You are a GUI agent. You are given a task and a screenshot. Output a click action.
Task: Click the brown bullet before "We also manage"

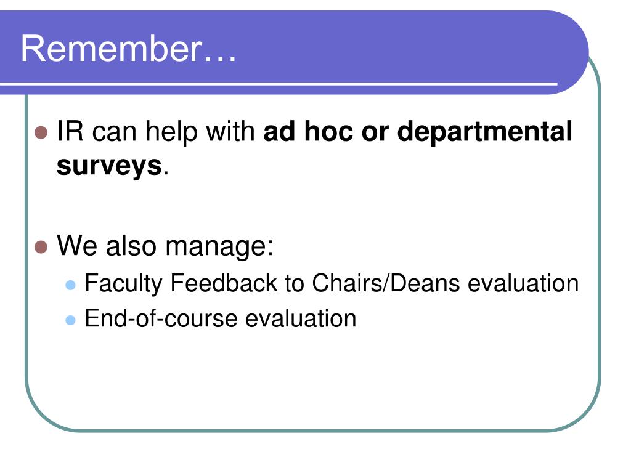41,246
